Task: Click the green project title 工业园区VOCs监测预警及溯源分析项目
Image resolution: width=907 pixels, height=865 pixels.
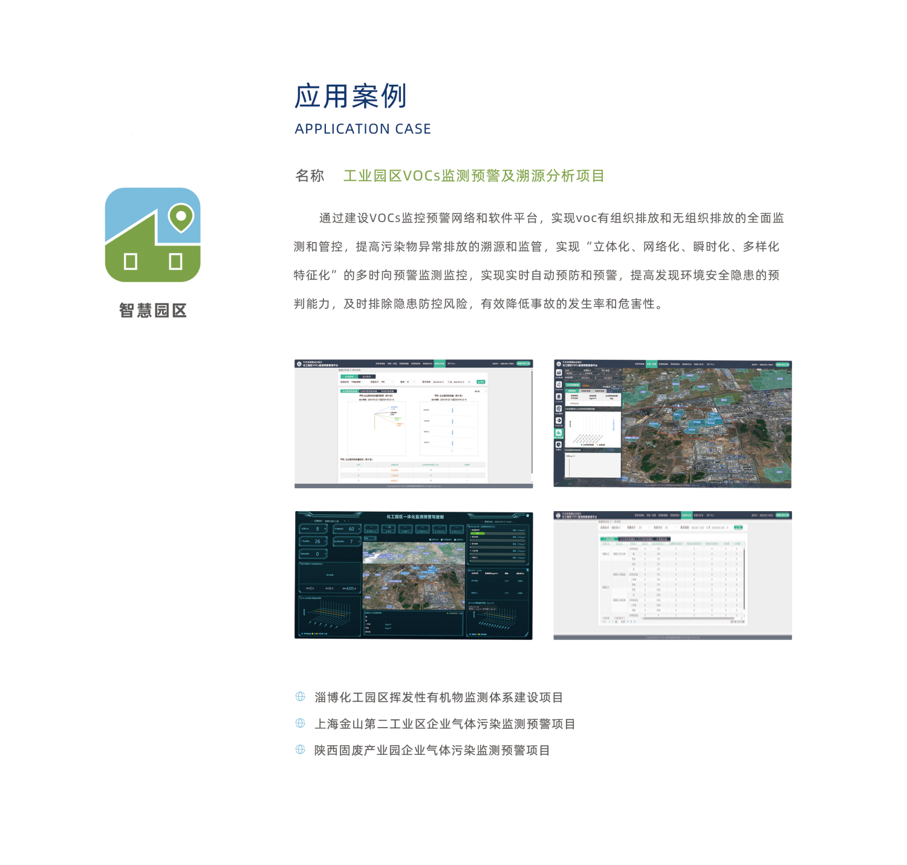Action: [x=474, y=176]
